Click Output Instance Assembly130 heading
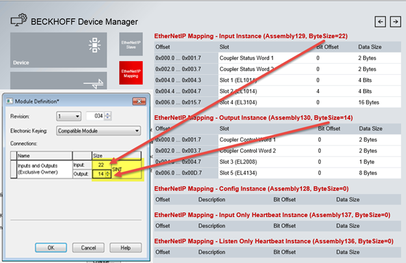Screen dimensions: 406x263 (254, 118)
